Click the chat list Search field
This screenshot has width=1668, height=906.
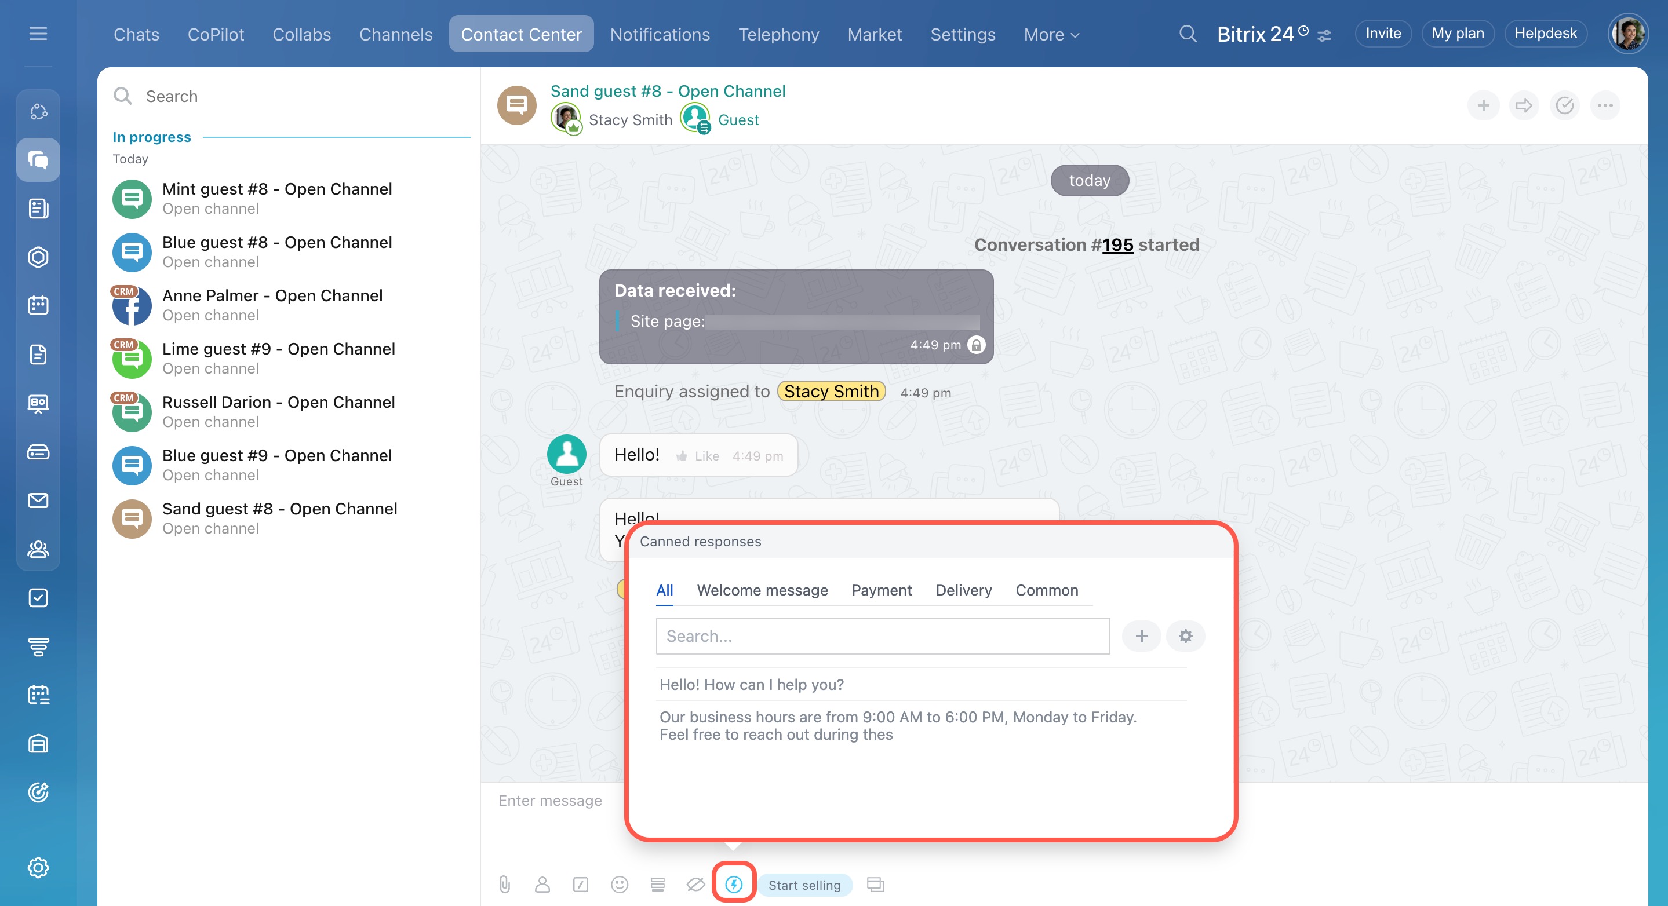[288, 96]
